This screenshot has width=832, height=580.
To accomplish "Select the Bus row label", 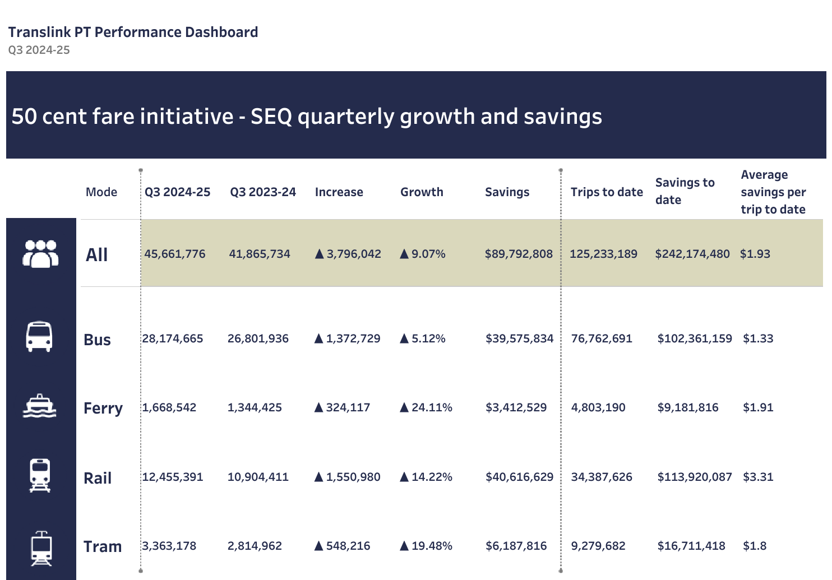I will 97,340.
